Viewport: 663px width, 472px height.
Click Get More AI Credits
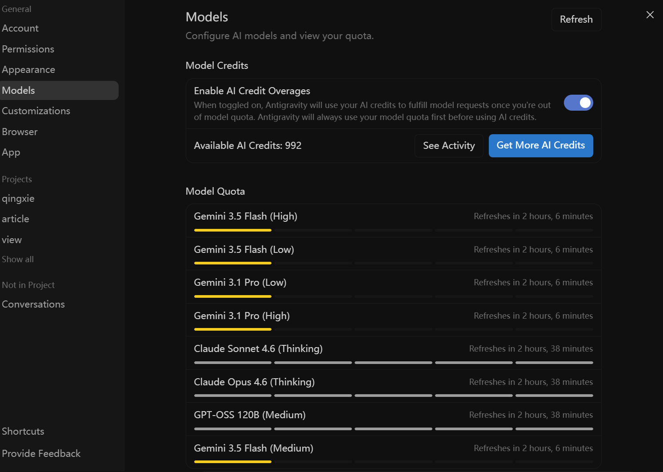[541, 146]
